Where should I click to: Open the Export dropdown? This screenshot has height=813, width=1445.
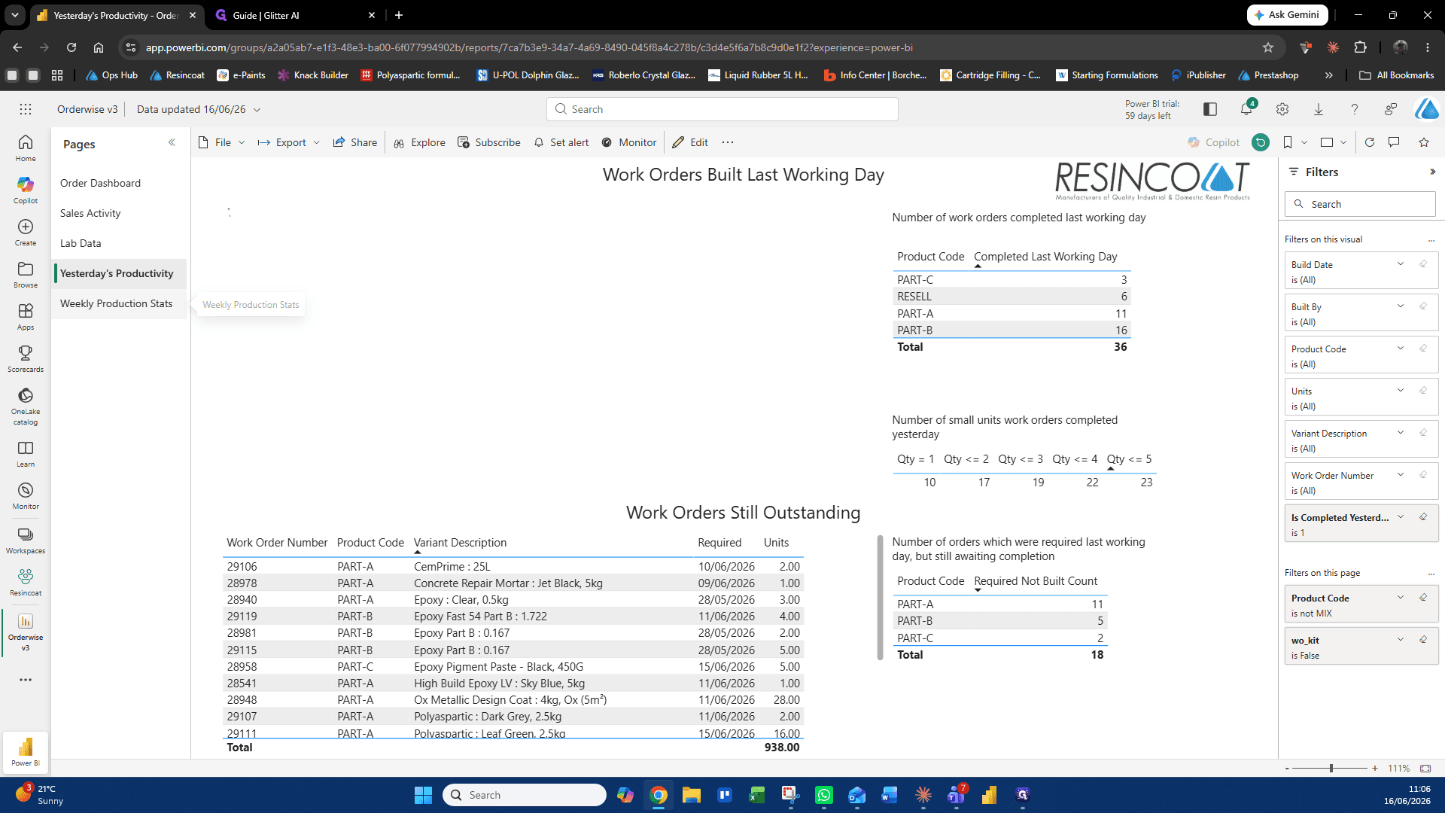289,142
